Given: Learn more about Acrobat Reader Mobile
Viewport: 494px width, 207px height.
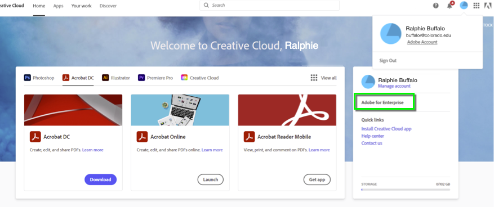Looking at the screenshot, I should [319, 150].
